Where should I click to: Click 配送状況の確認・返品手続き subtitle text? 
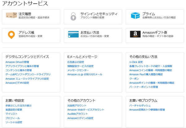(x=34, y=18)
